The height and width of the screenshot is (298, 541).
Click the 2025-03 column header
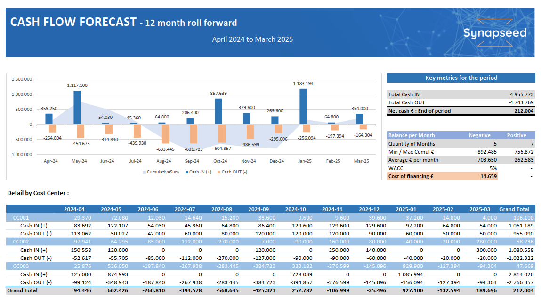click(x=480, y=209)
